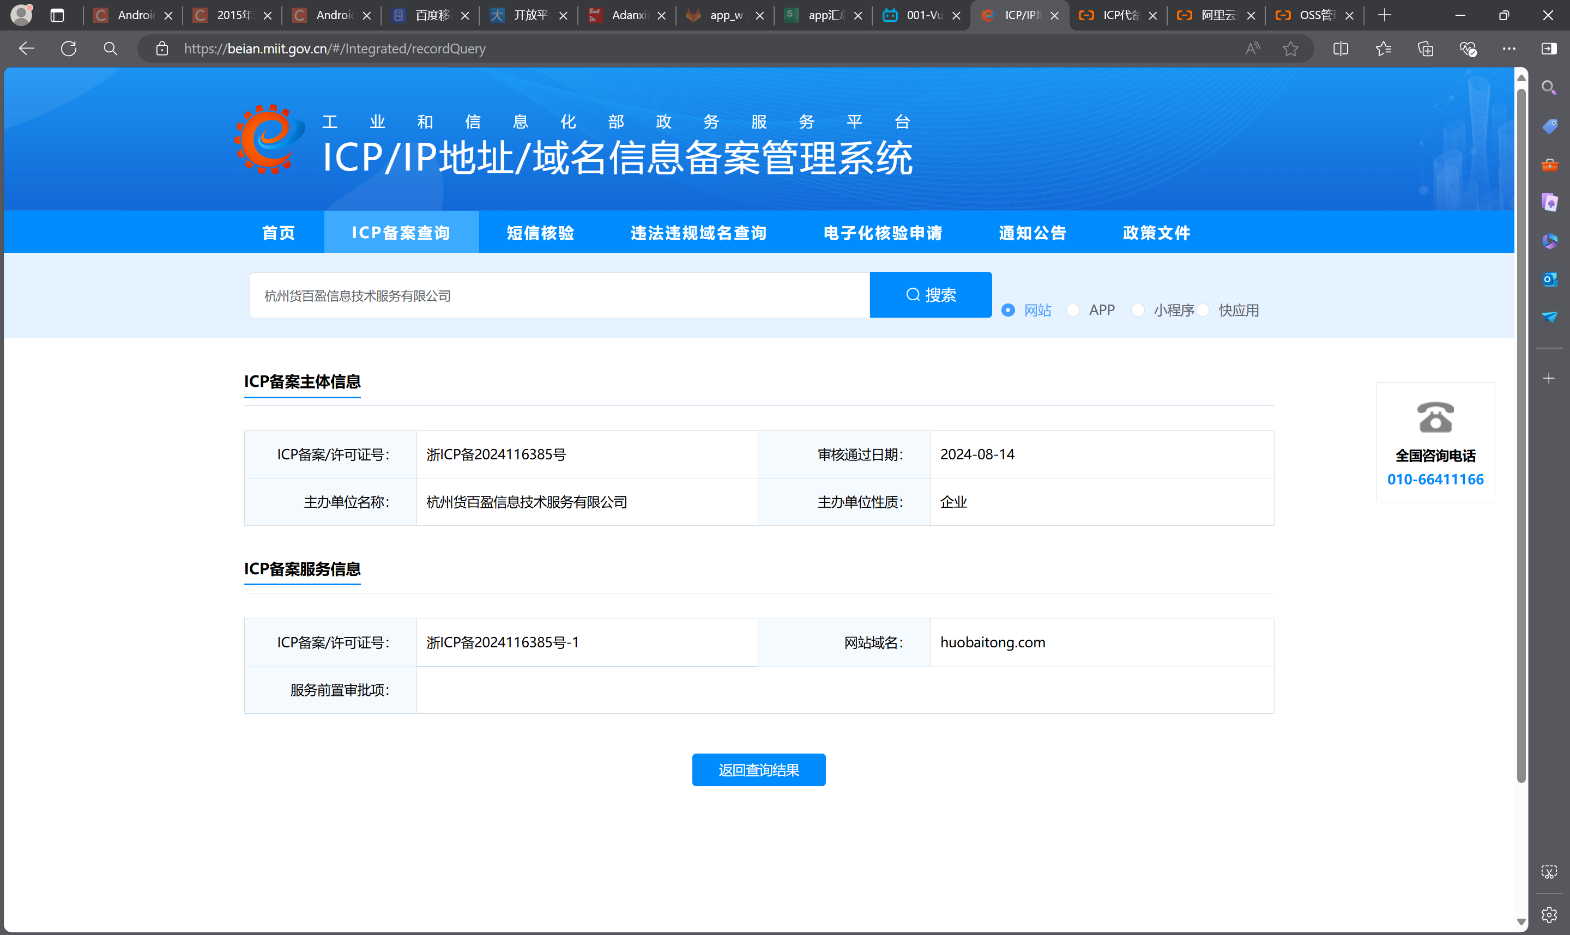Select the 小程序 radio button

(x=1138, y=310)
